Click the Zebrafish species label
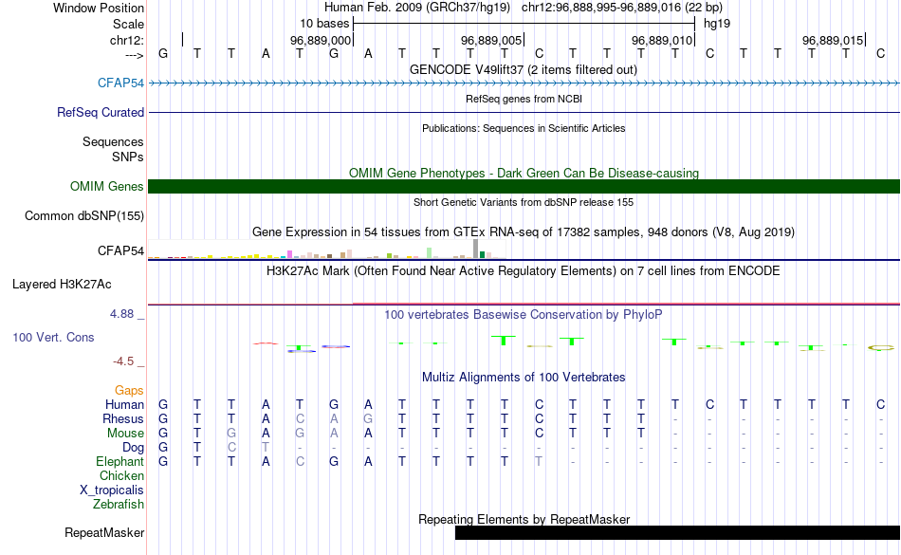Viewport: 901px width, 555px height. pos(119,504)
